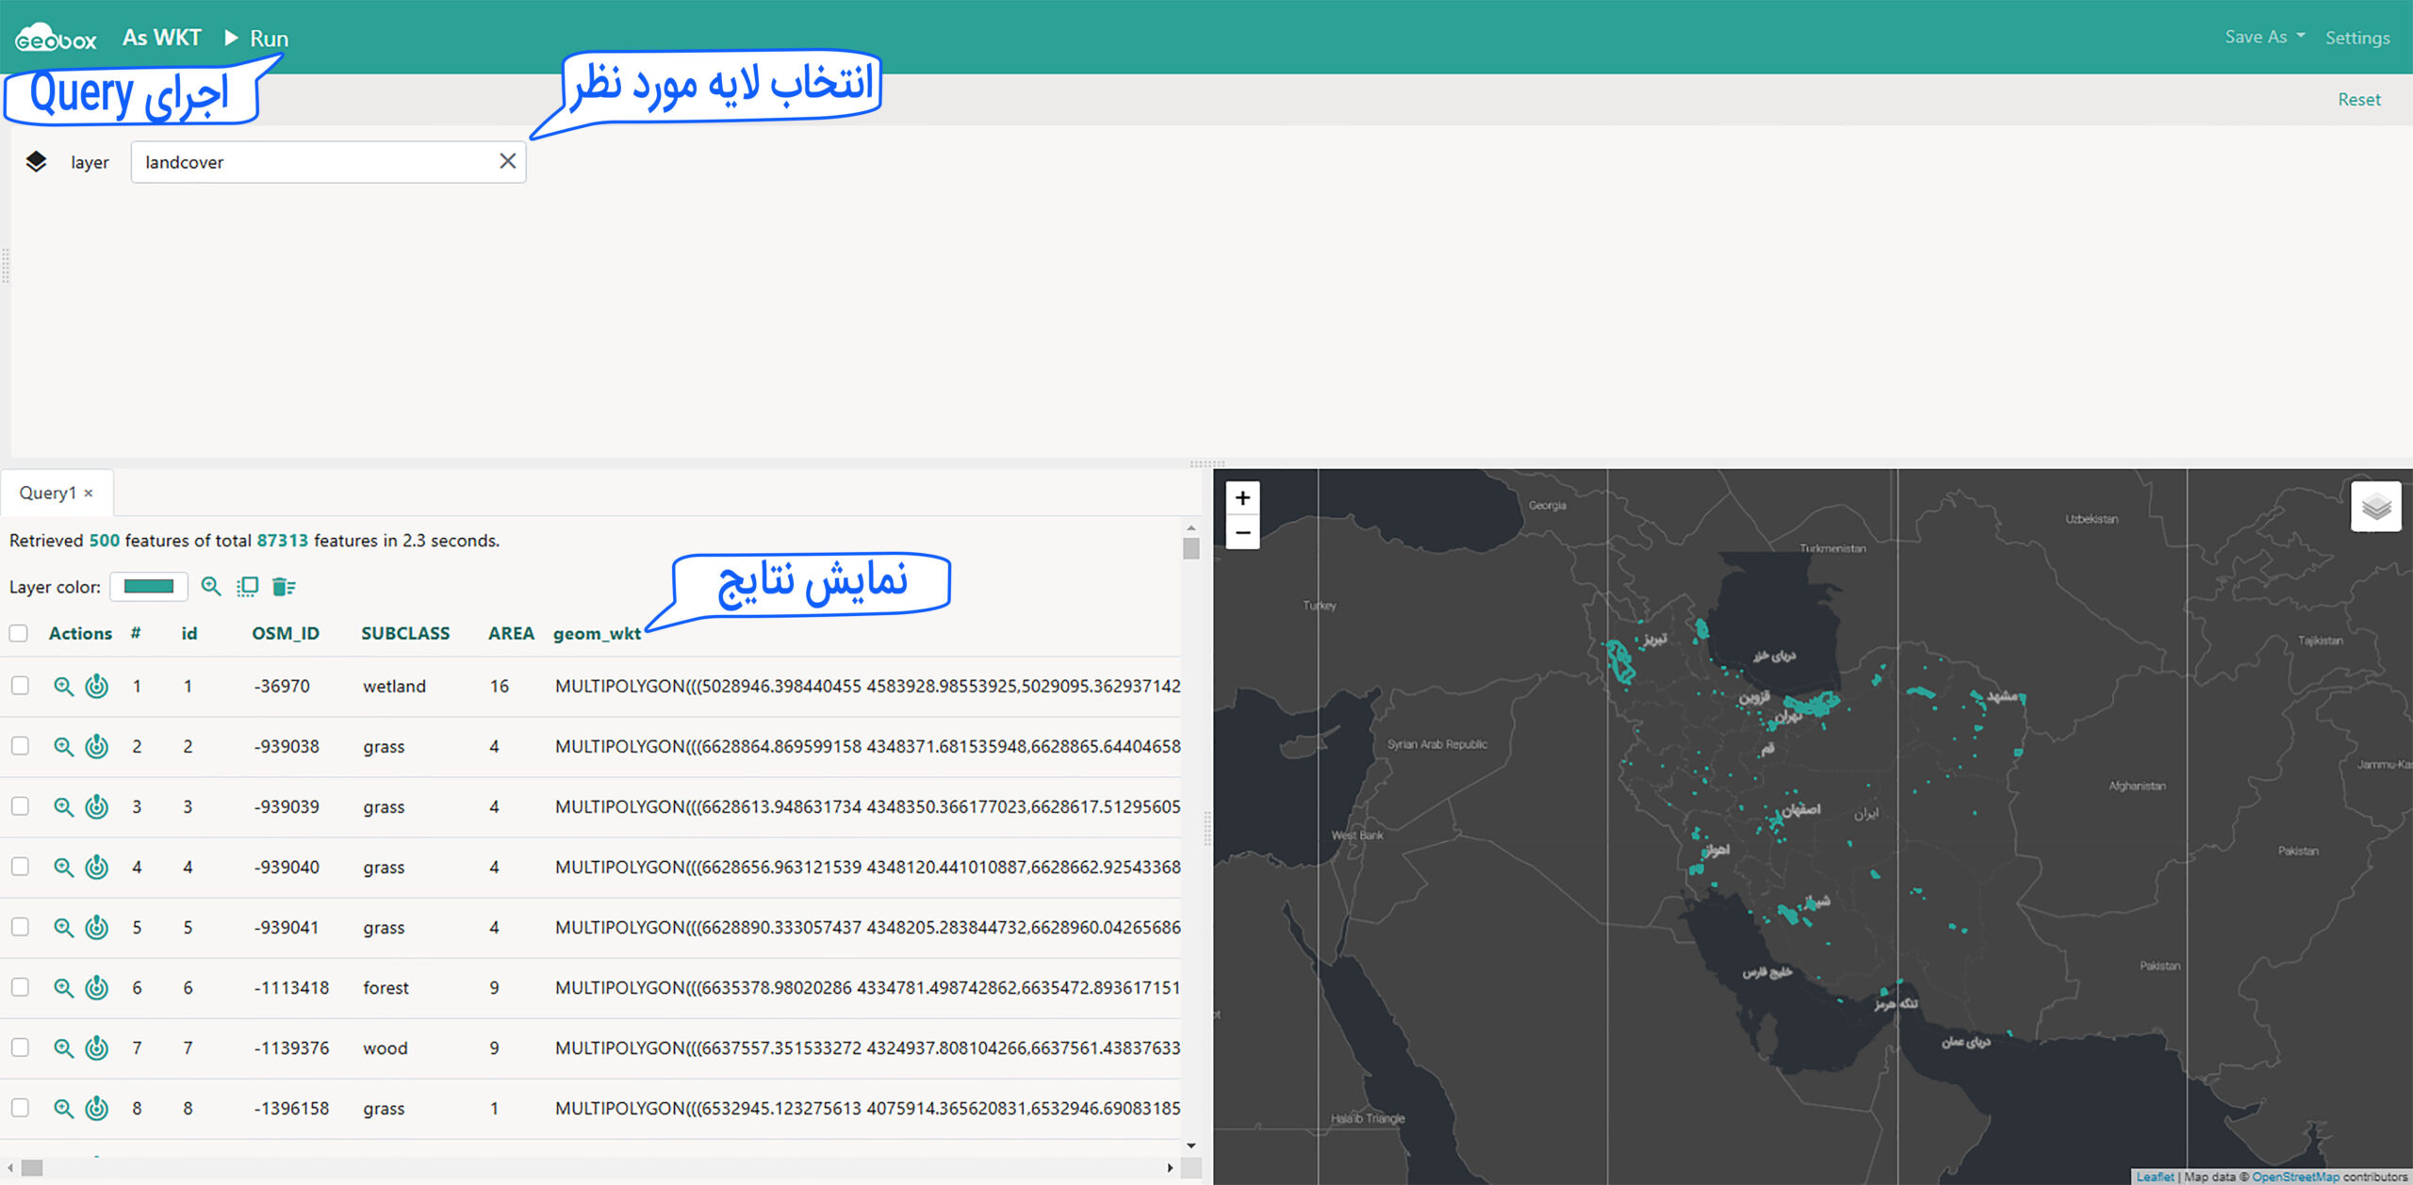The image size is (2413, 1185).
Task: Click the map zoom out minus button
Action: point(1242,533)
